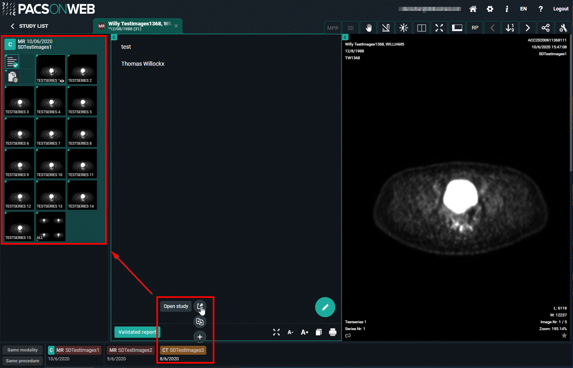Click the Logout link

tap(561, 9)
